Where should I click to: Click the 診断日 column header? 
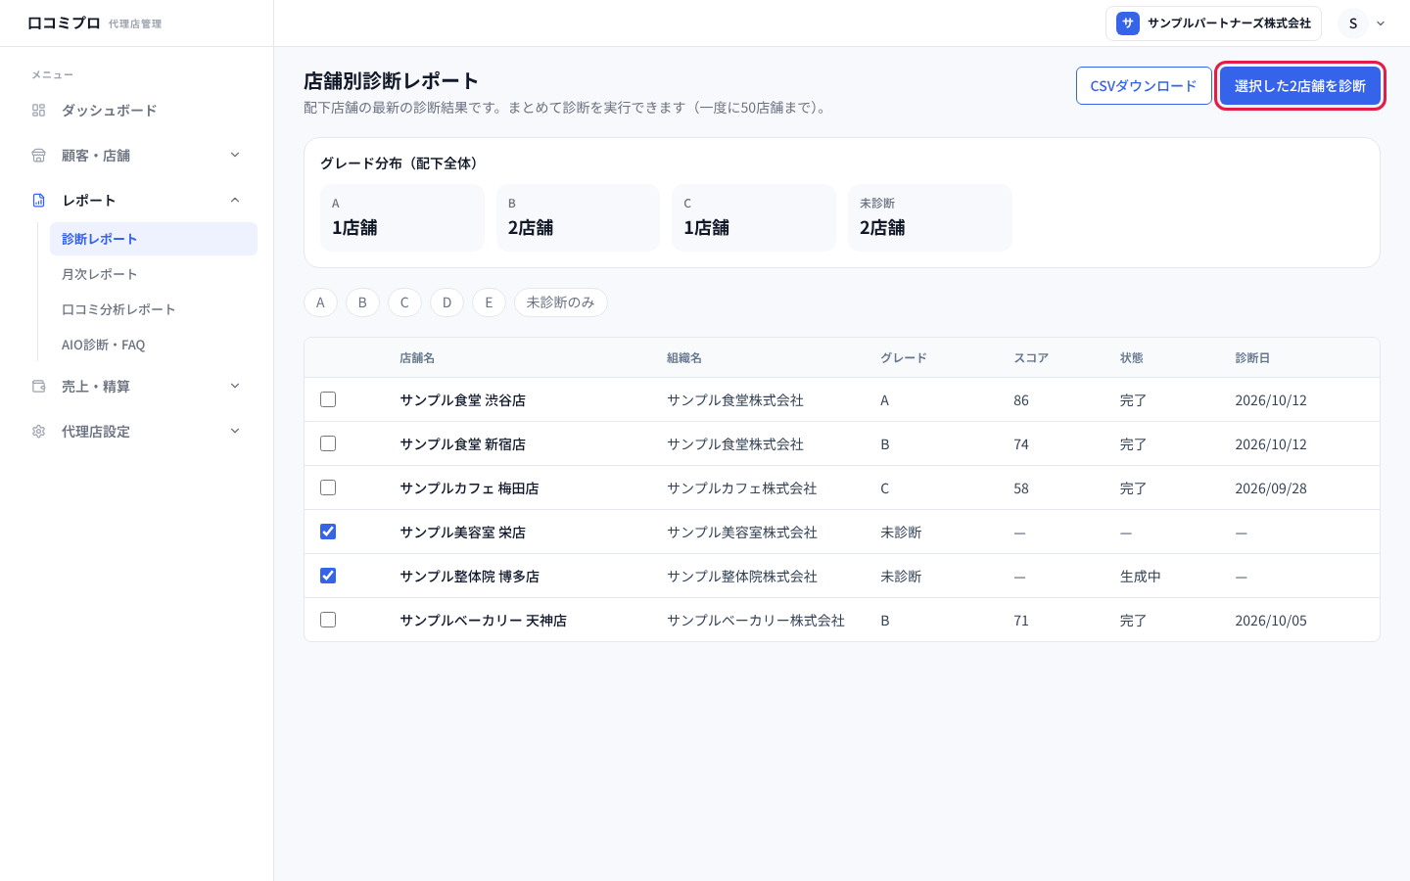pos(1252,358)
